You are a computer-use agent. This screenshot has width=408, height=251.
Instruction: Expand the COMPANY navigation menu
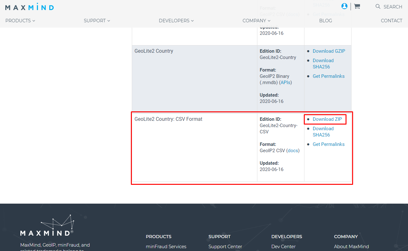pyautogui.click(x=256, y=21)
